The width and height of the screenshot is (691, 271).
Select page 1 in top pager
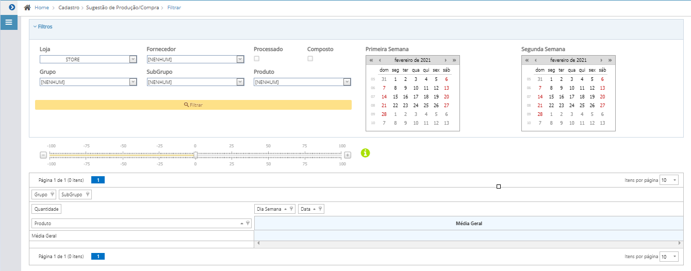[x=98, y=180]
